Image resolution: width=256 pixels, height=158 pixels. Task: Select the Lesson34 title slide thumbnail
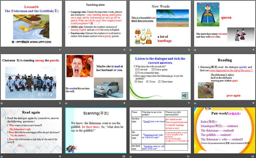pos(32,23)
